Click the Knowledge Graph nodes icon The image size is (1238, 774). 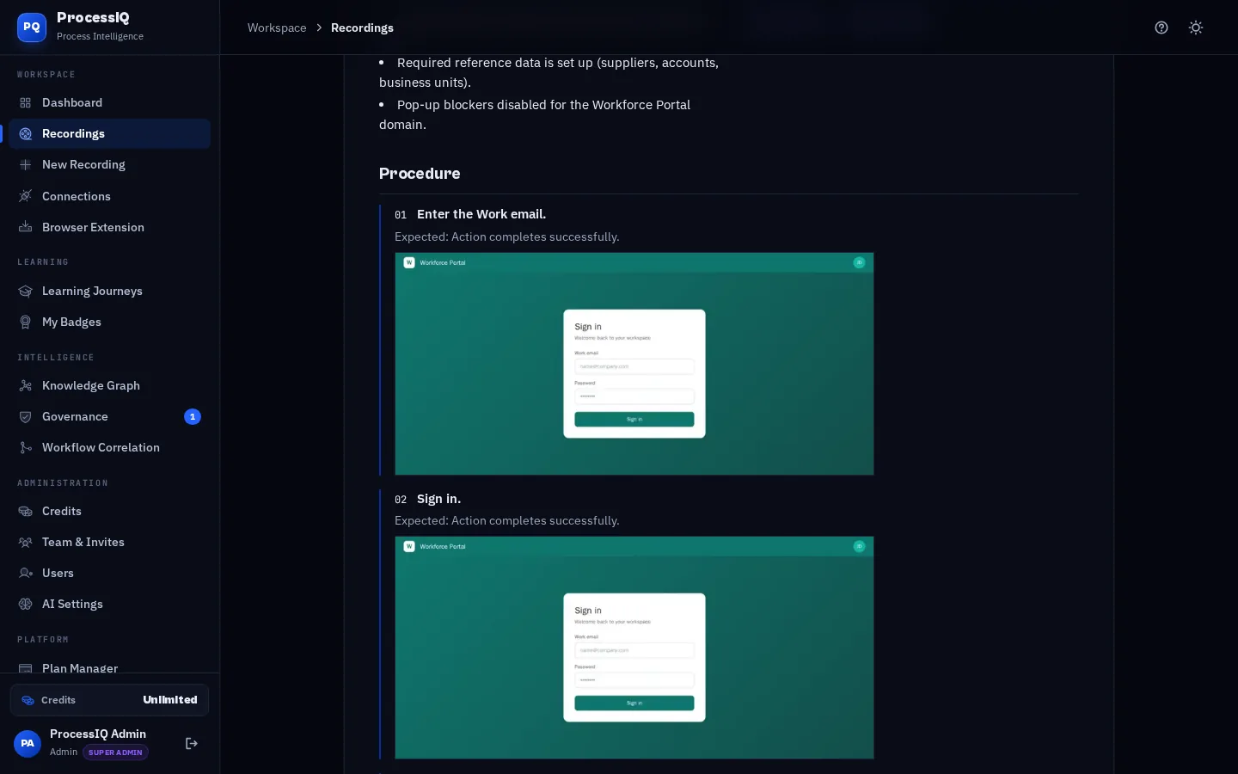tap(26, 386)
